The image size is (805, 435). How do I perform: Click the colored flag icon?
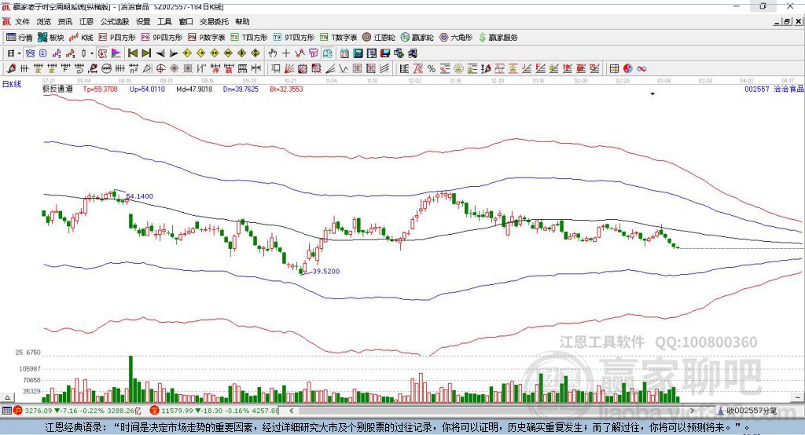[x=116, y=53]
